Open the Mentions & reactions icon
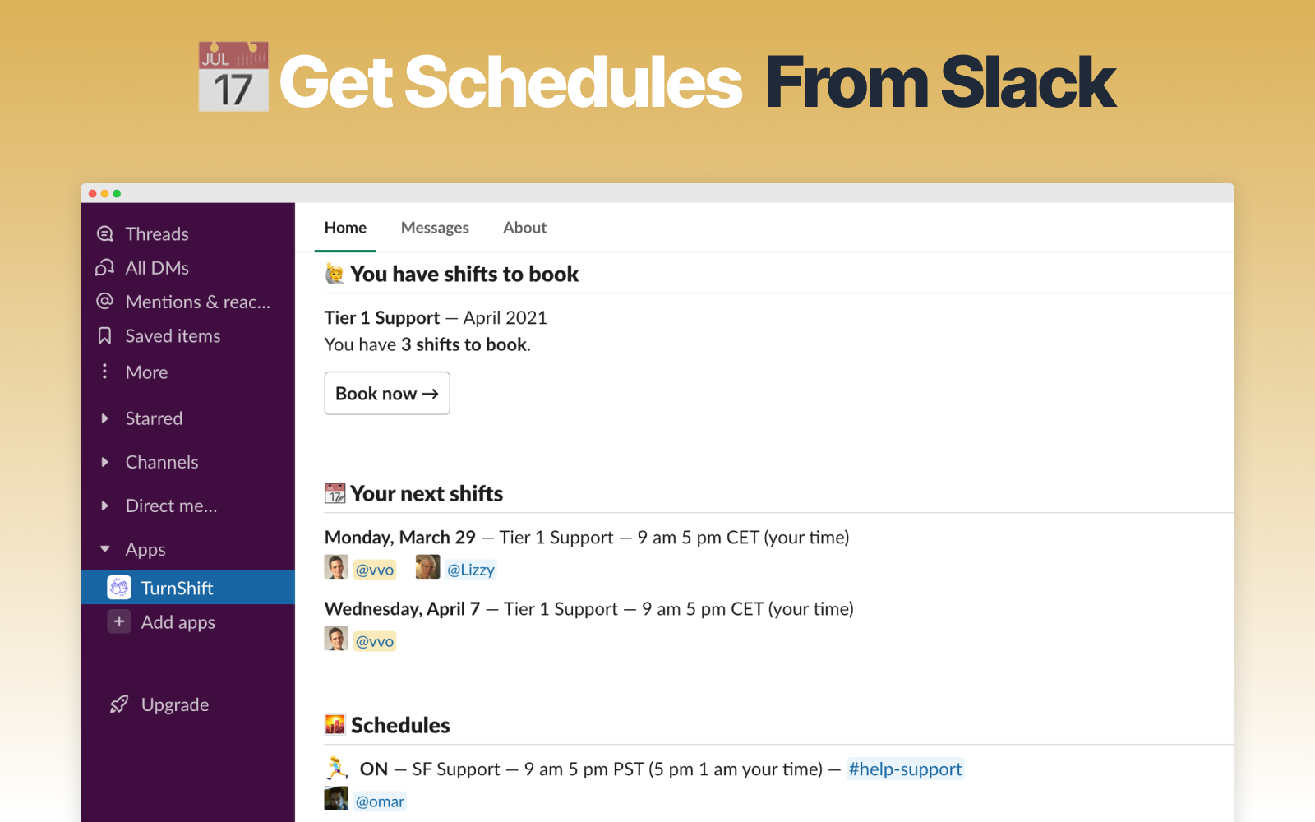 (105, 302)
